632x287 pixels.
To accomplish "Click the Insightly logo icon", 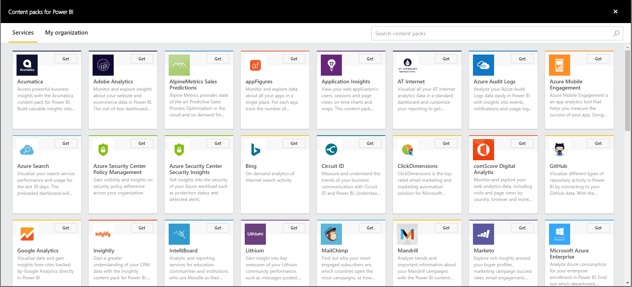I will (103, 234).
